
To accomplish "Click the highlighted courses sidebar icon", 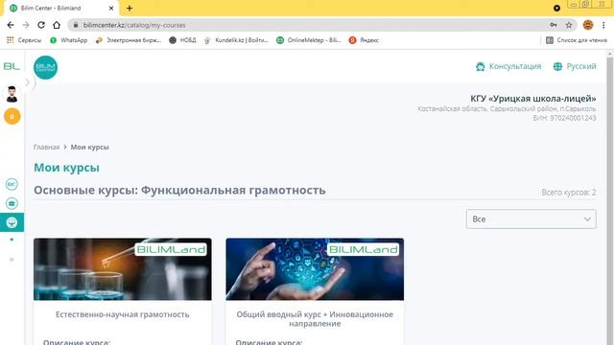I will coord(12,222).
